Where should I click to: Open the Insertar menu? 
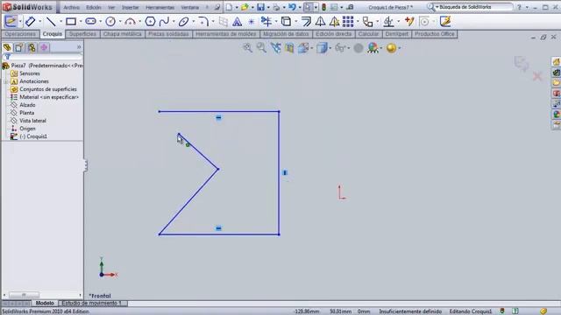[x=131, y=7]
